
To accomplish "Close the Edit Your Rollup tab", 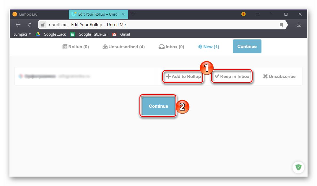I will point(123,14).
